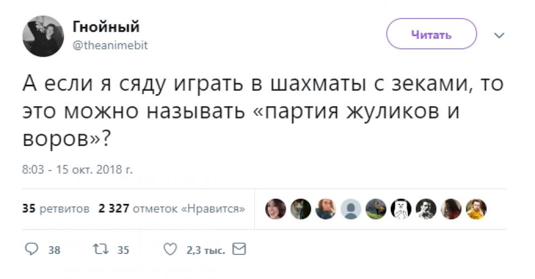535x279 pixels.
Task: View the 35 ретвитов list
Action: pos(56,208)
